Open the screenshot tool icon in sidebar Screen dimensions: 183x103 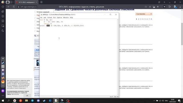click(x=3, y=26)
